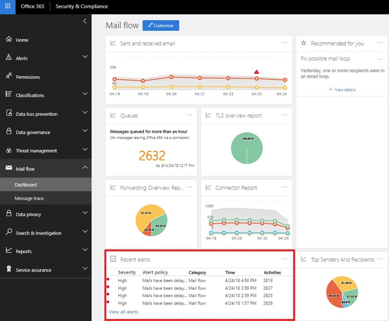Open the 4/24/18 2:59 PM alert row
The width and height of the screenshot is (389, 321).
pos(200,296)
